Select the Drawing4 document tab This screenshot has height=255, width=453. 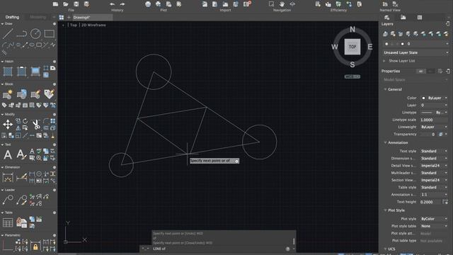click(x=92, y=17)
